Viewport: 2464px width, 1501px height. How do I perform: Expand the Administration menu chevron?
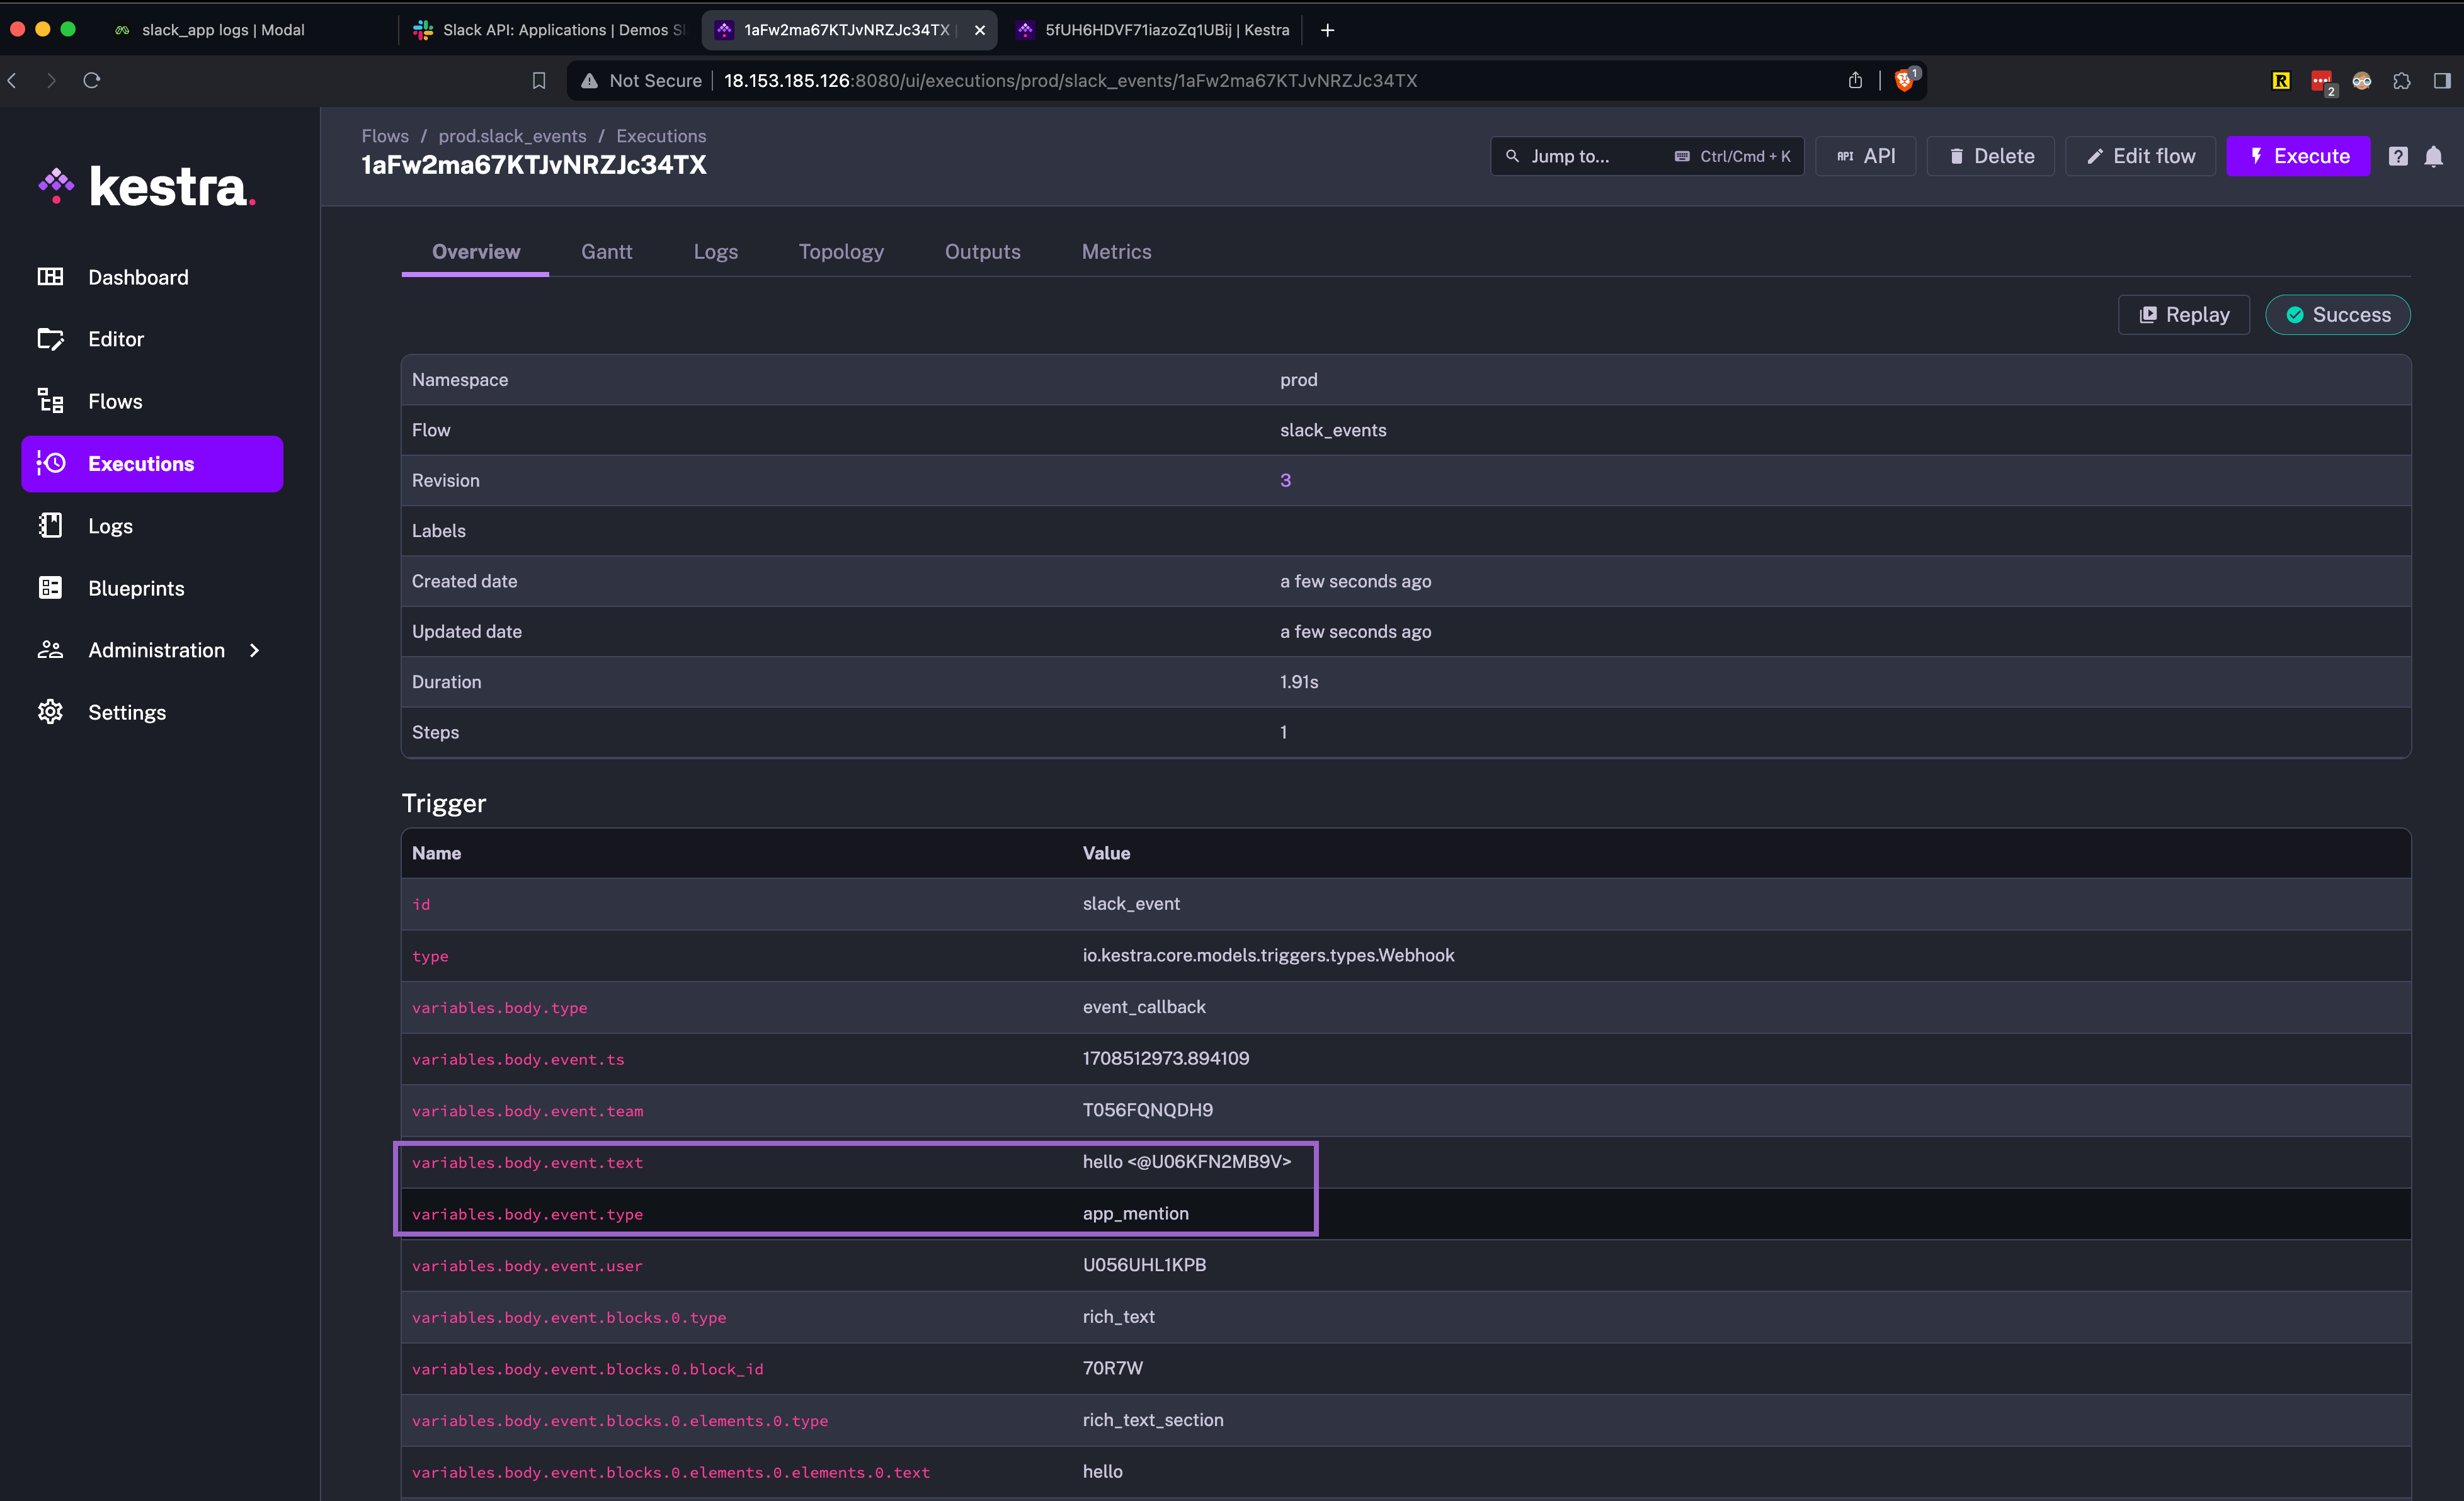(x=254, y=650)
